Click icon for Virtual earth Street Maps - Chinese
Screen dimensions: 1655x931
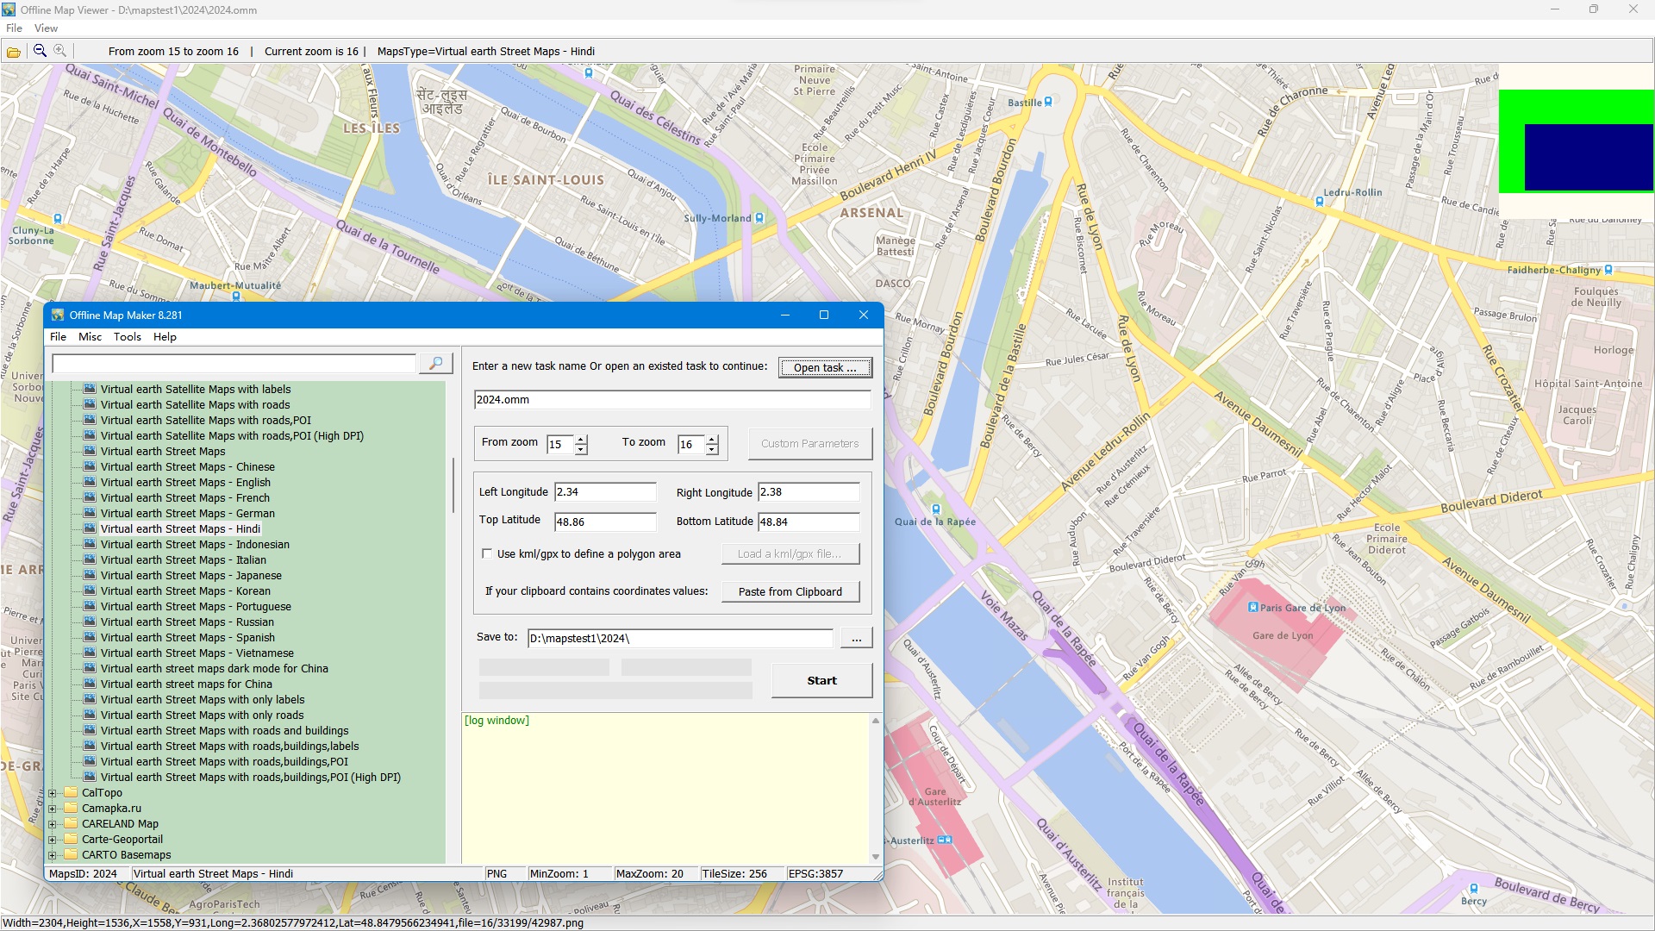[x=90, y=466]
